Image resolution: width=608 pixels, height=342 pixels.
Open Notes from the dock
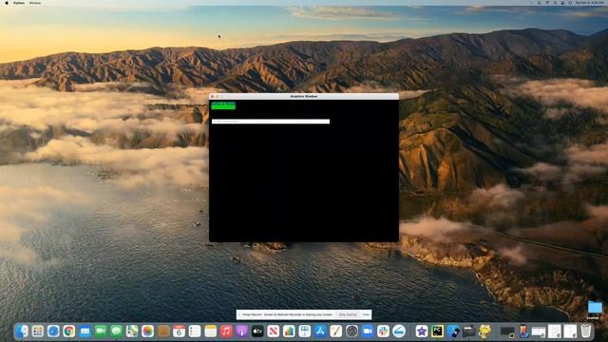(211, 332)
